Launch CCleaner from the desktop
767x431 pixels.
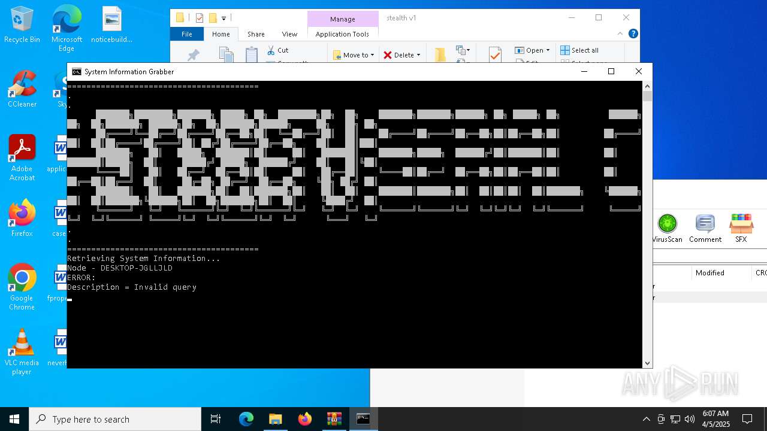click(22, 89)
